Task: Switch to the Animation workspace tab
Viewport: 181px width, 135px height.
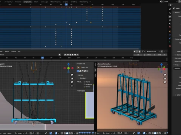Action: coord(18,2)
